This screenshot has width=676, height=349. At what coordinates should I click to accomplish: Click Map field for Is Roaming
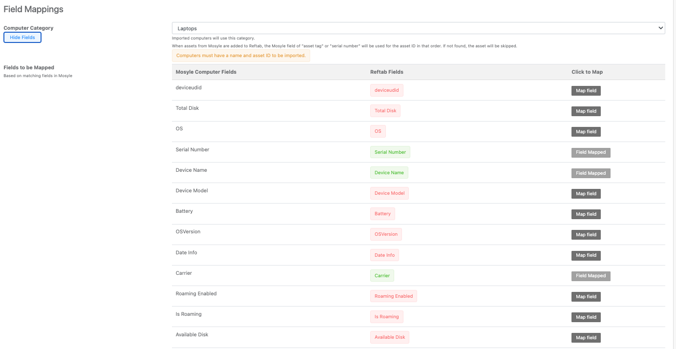click(586, 317)
